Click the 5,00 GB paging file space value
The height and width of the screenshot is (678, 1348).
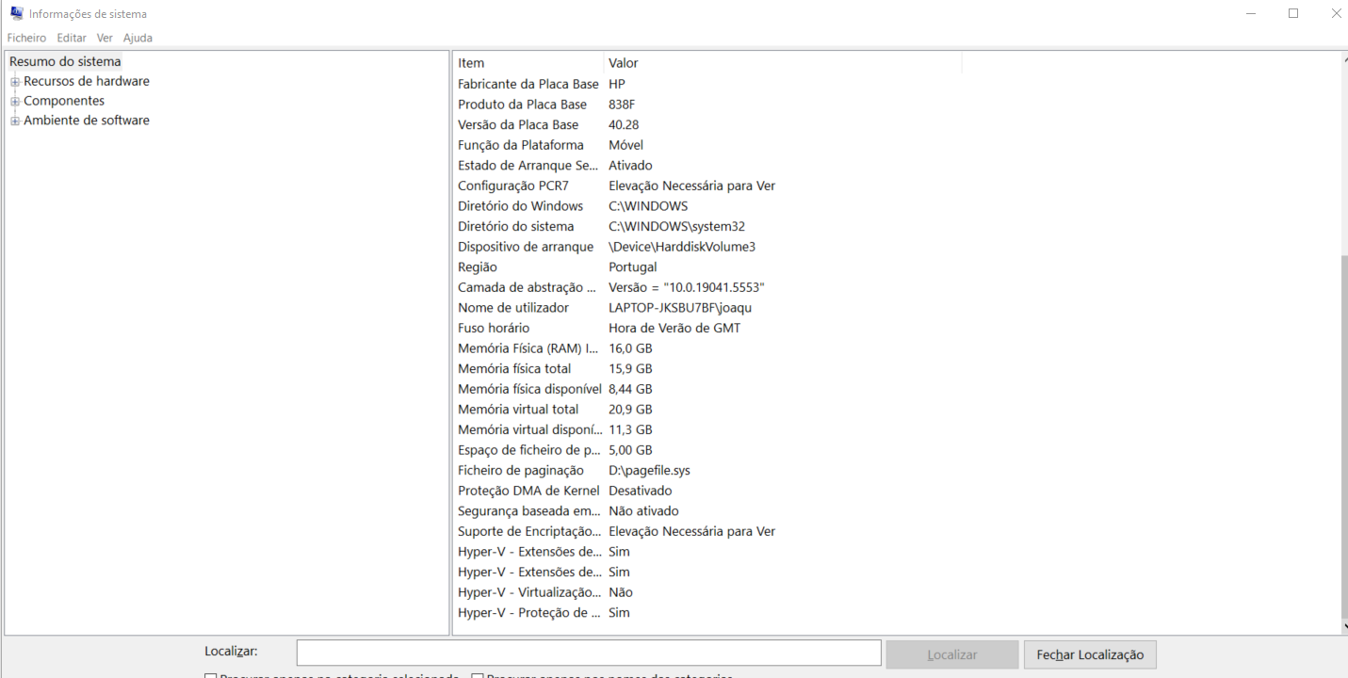coord(630,450)
